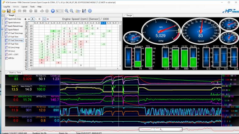239x134 pixels.
Task: Click the white timeline range slider at bottom
Action: tap(160, 129)
